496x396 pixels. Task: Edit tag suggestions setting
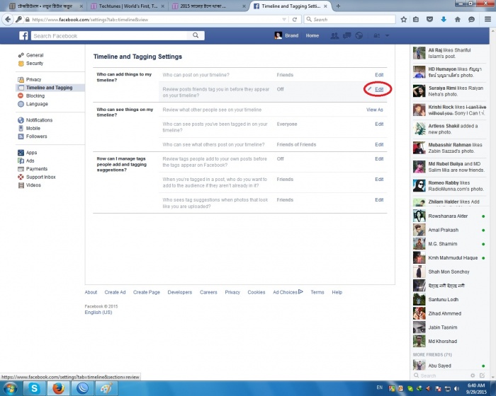379,200
